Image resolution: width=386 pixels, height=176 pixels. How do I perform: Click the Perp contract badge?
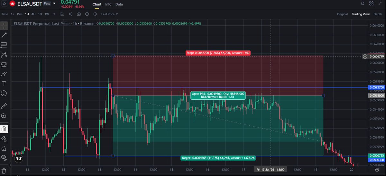pyautogui.click(x=47, y=4)
